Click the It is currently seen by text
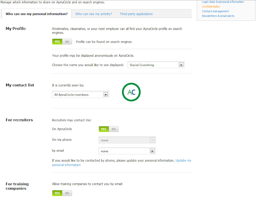The height and width of the screenshot is (202, 256). (68, 85)
